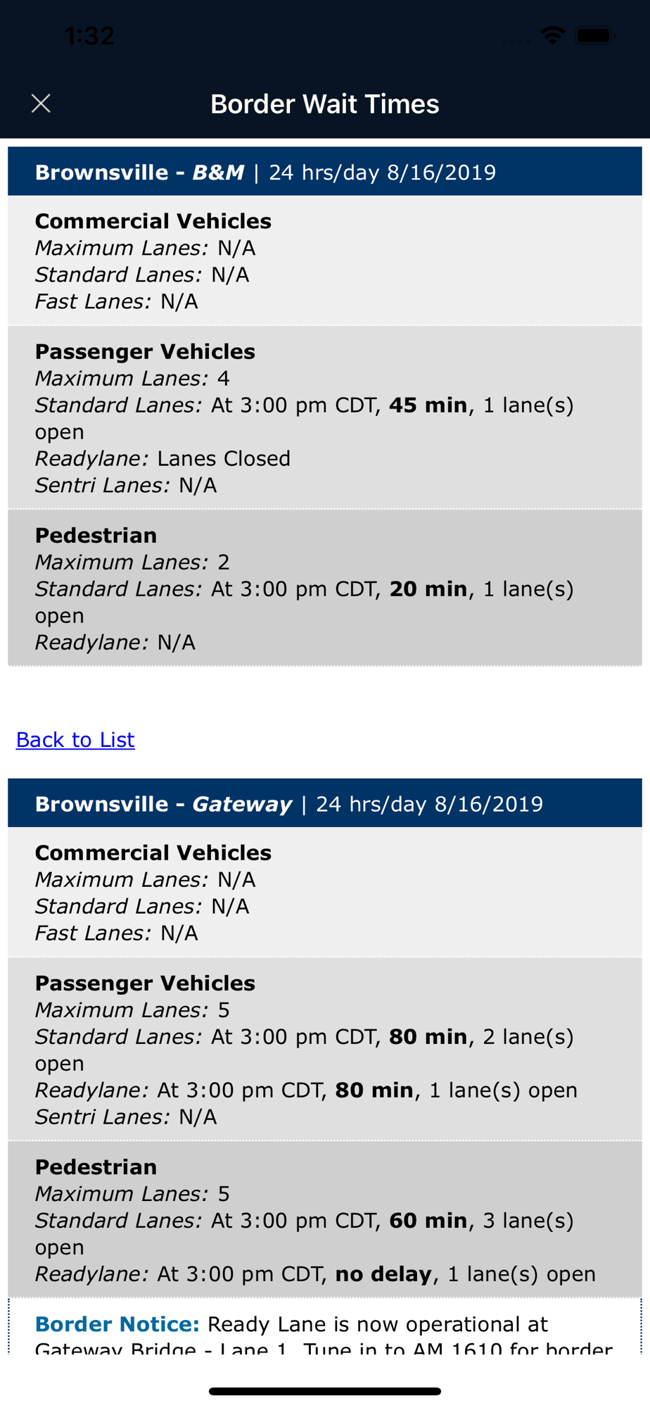Tap Gateway Readylane 80 min line

tap(306, 1090)
